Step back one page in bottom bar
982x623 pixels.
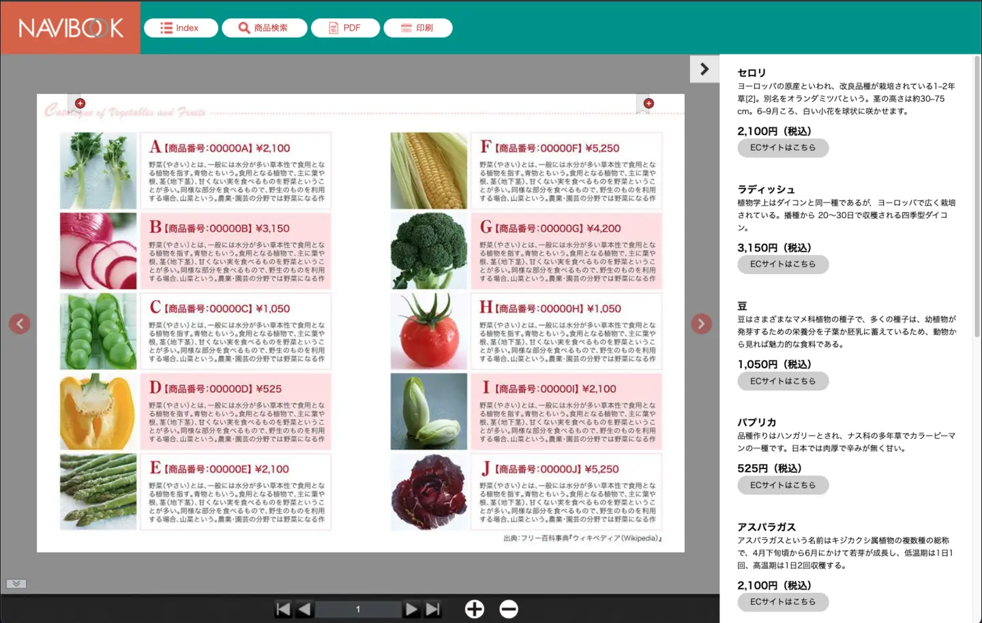click(305, 609)
